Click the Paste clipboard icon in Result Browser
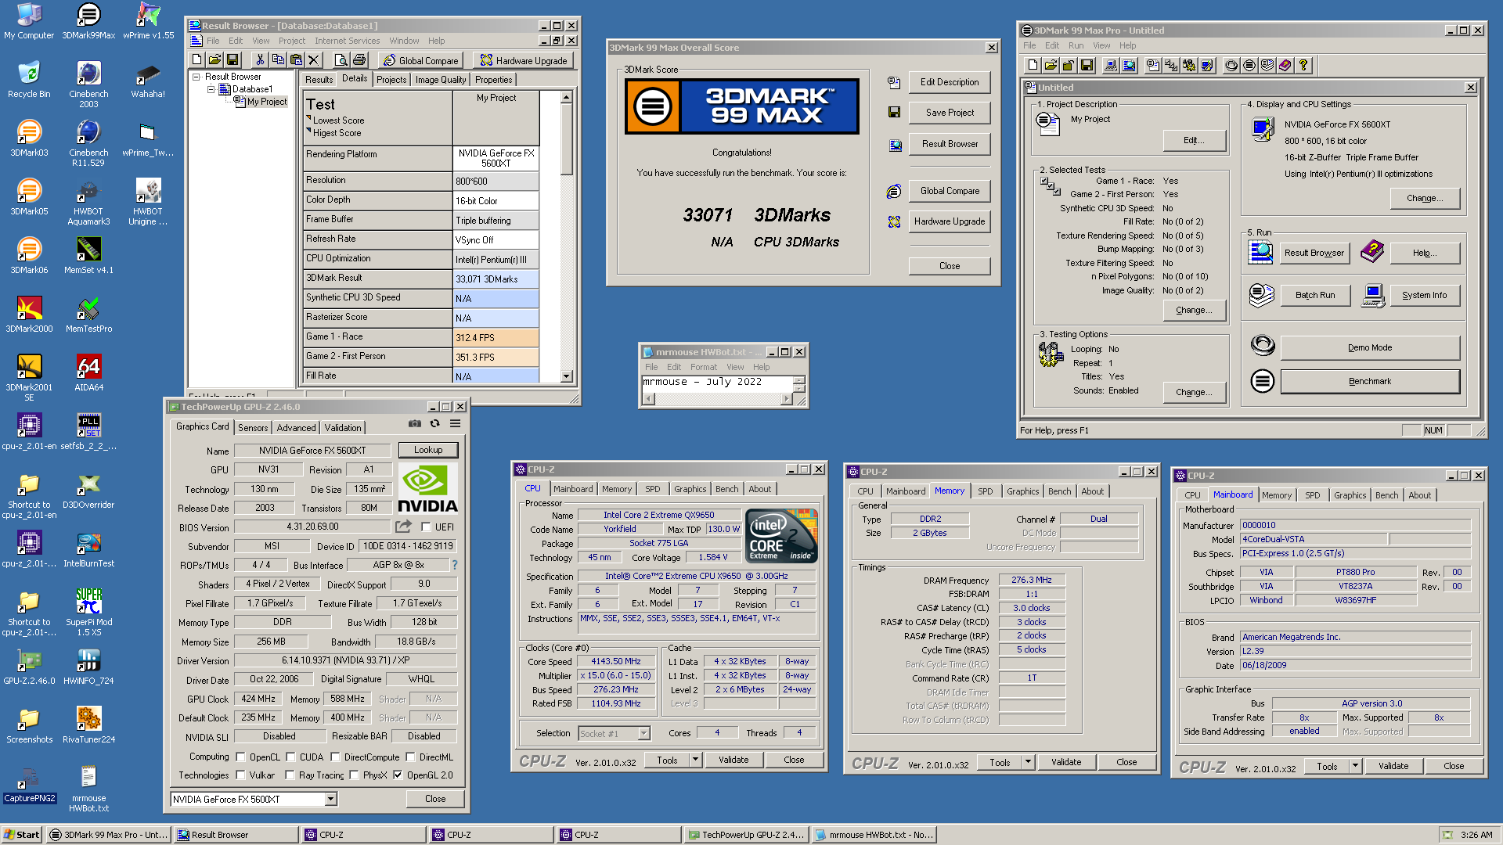1503x845 pixels. tap(295, 60)
